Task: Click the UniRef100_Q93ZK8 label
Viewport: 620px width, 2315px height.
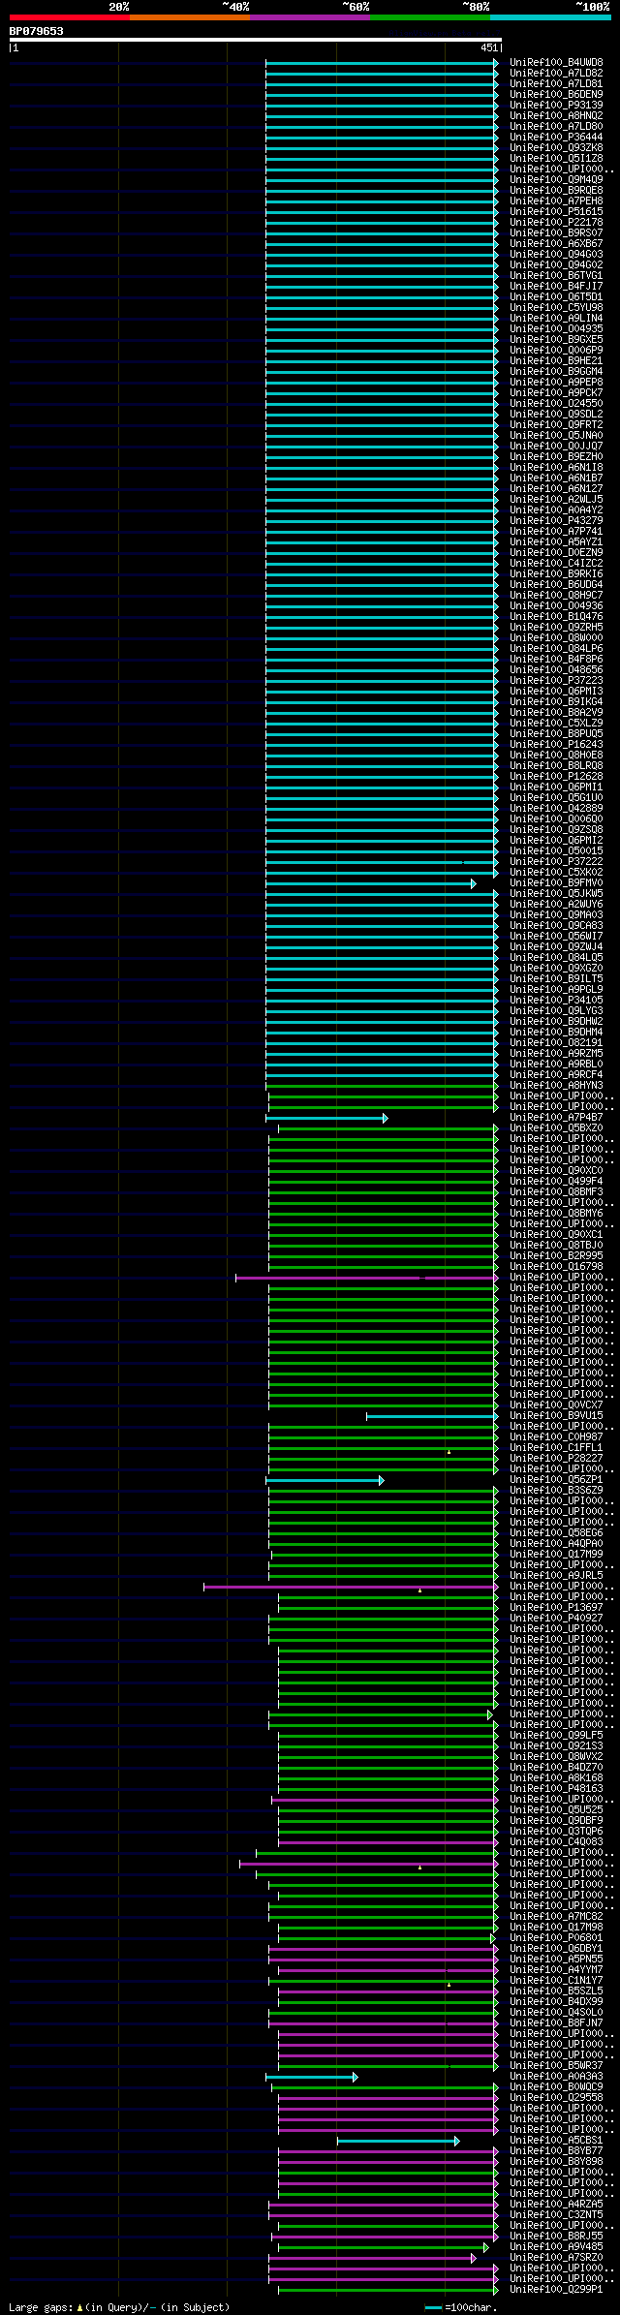Action: (556, 148)
